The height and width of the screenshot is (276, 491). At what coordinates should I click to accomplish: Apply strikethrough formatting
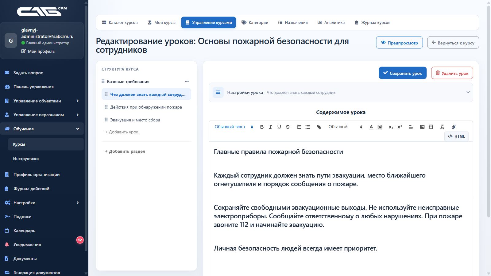288,127
